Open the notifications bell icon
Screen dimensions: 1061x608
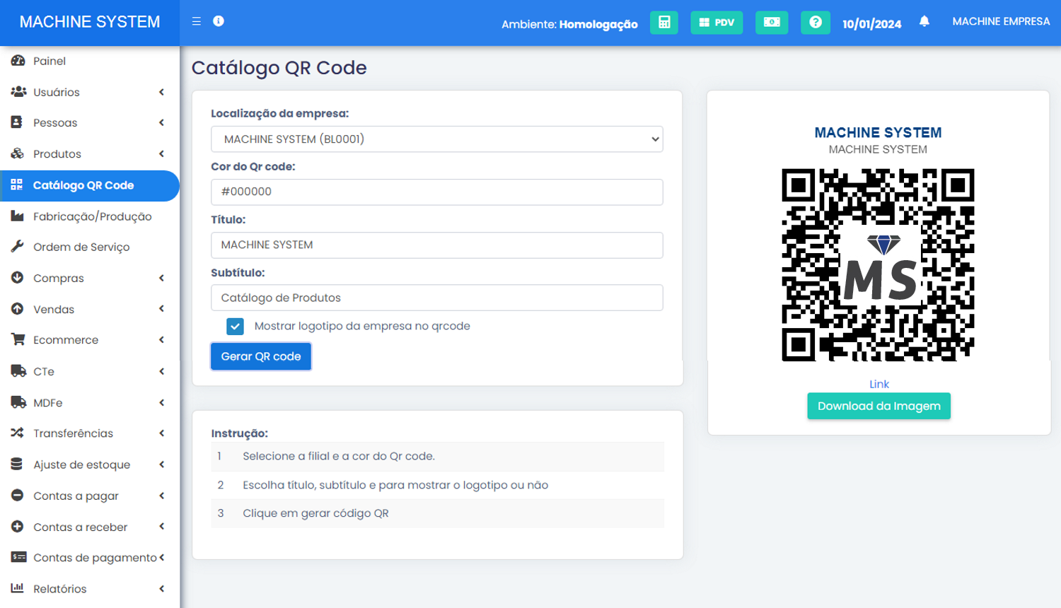[x=924, y=21]
